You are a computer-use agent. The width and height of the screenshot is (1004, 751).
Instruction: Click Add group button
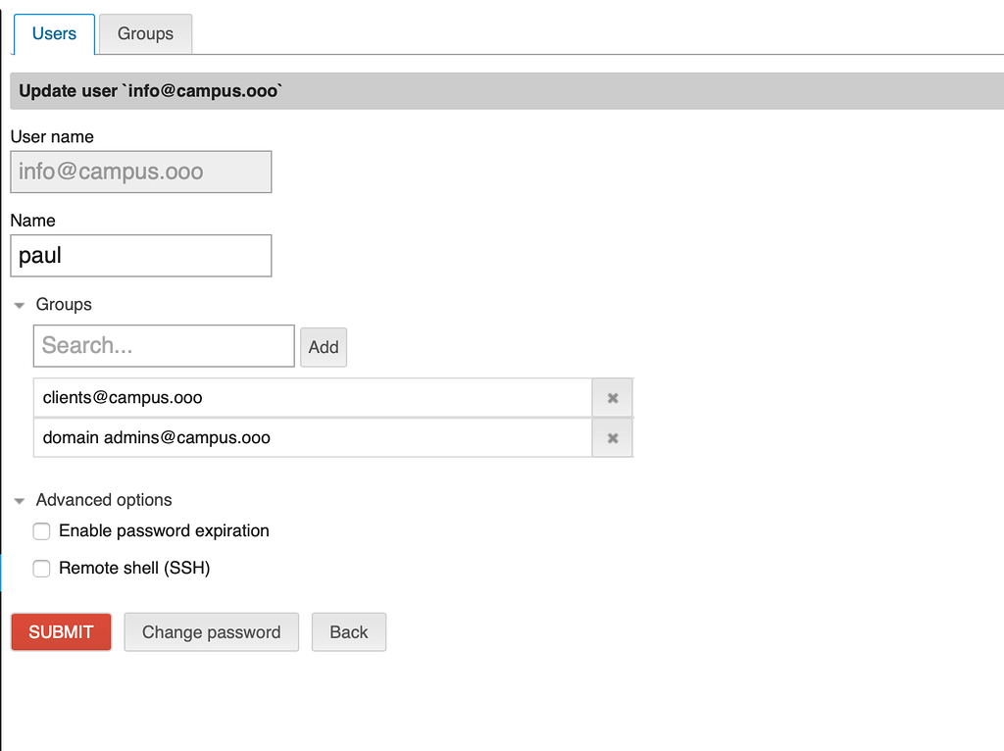[x=324, y=347]
